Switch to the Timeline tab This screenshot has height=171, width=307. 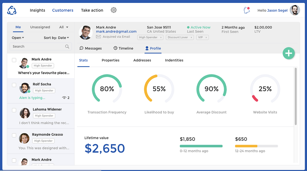[x=123, y=48]
